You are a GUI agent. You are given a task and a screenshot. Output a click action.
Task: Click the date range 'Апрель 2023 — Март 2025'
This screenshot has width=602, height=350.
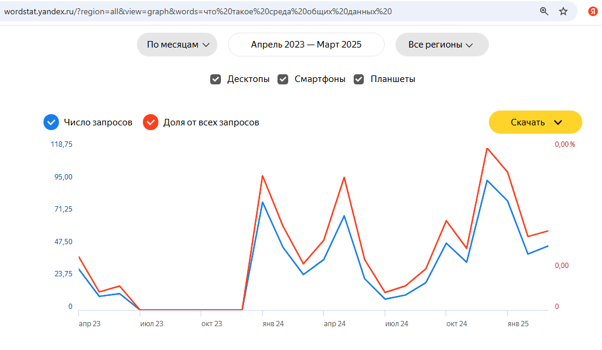tap(306, 45)
